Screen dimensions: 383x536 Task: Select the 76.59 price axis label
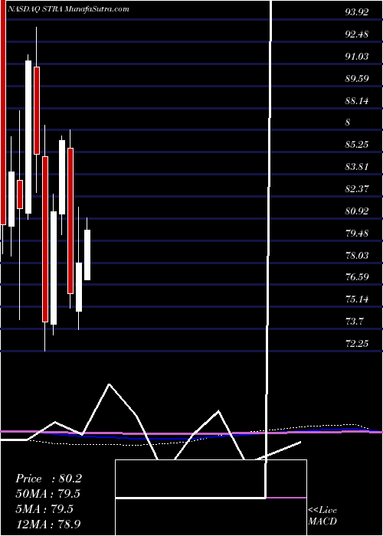(357, 277)
